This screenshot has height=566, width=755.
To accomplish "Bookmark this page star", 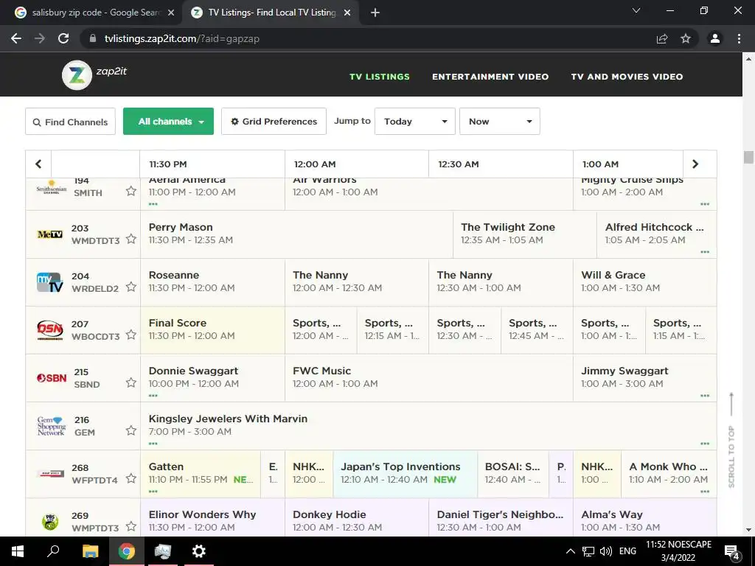I will pos(686,38).
